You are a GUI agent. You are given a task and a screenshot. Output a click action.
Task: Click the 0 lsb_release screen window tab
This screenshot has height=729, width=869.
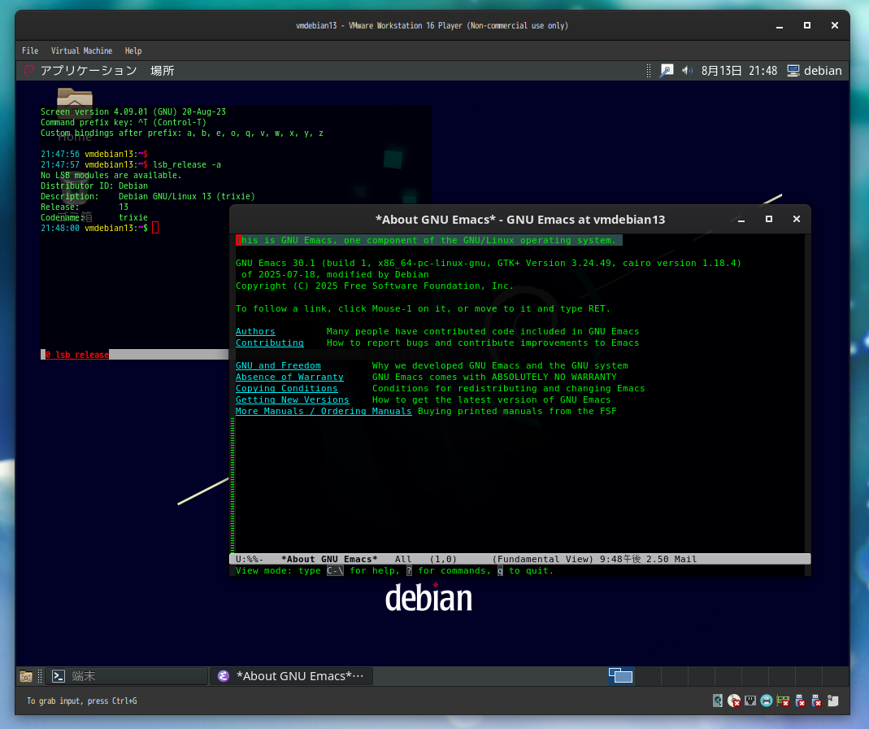click(77, 355)
